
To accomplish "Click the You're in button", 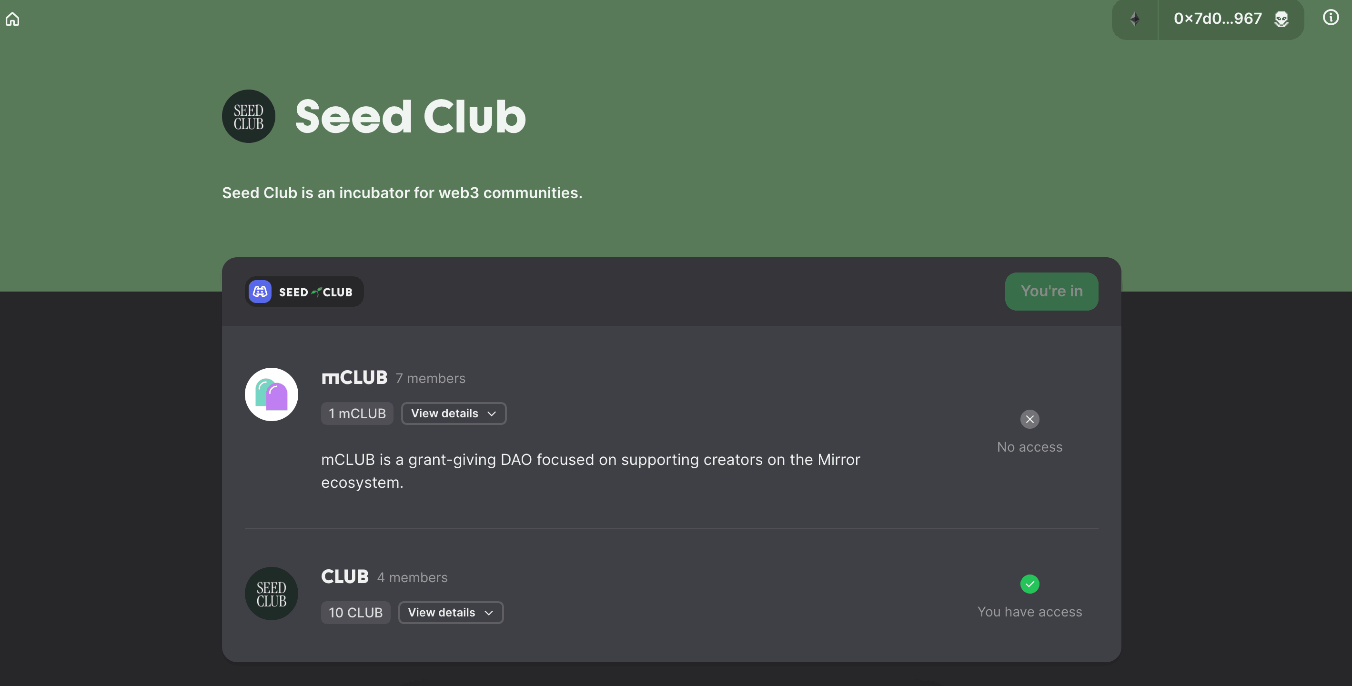I will 1051,291.
